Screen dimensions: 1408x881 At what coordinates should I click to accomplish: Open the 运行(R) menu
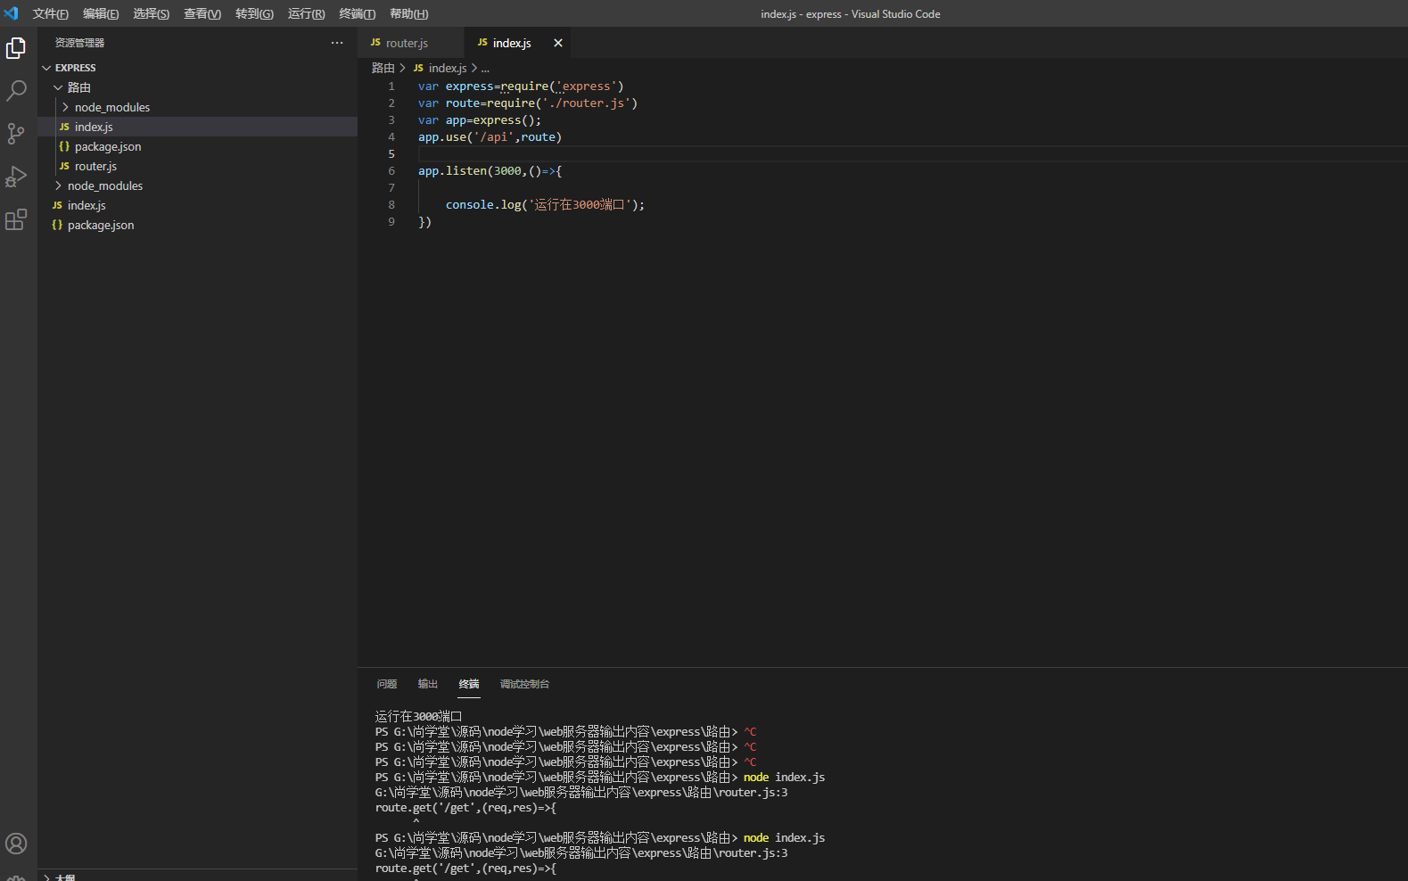click(x=306, y=13)
